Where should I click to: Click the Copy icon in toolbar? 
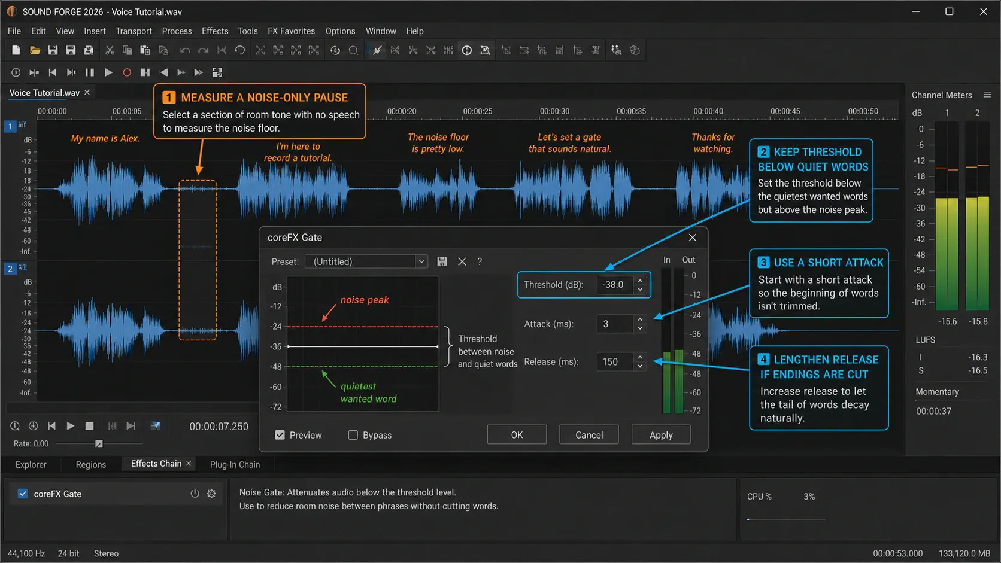coord(127,51)
